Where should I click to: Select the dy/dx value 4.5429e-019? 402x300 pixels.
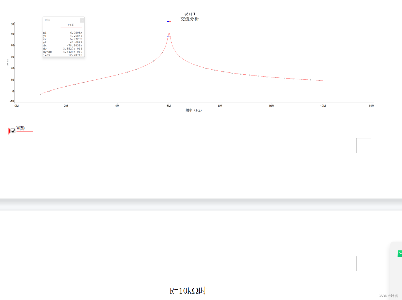pos(73,52)
